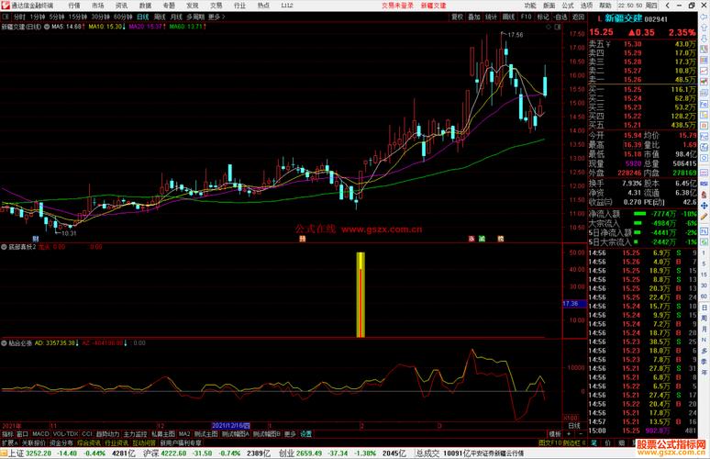Select the 周线 weekly period
The height and width of the screenshot is (459, 710).
[160, 17]
